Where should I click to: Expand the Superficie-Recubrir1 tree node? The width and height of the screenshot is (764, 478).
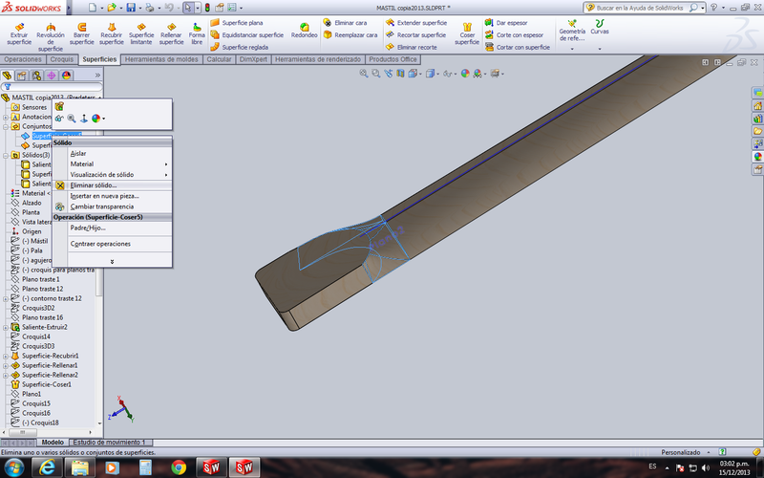pos(6,356)
